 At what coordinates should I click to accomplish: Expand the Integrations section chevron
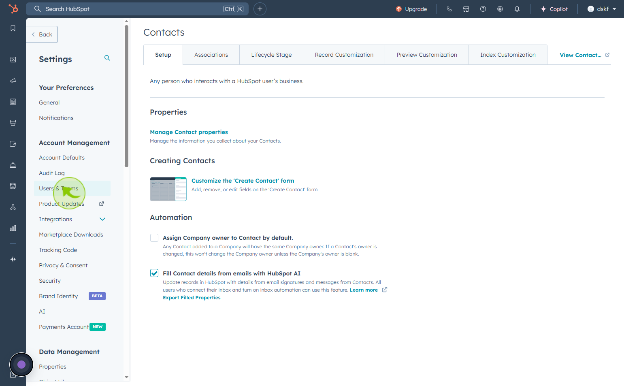(102, 219)
